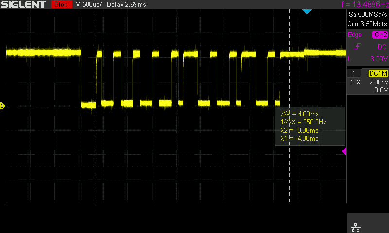389x233 pixels.
Task: Click the magenta trigger level arrow
Action: point(344,151)
